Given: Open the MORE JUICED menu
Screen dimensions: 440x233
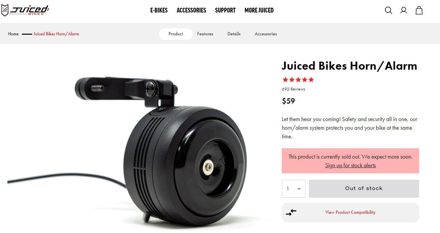Looking at the screenshot, I should 259,10.
